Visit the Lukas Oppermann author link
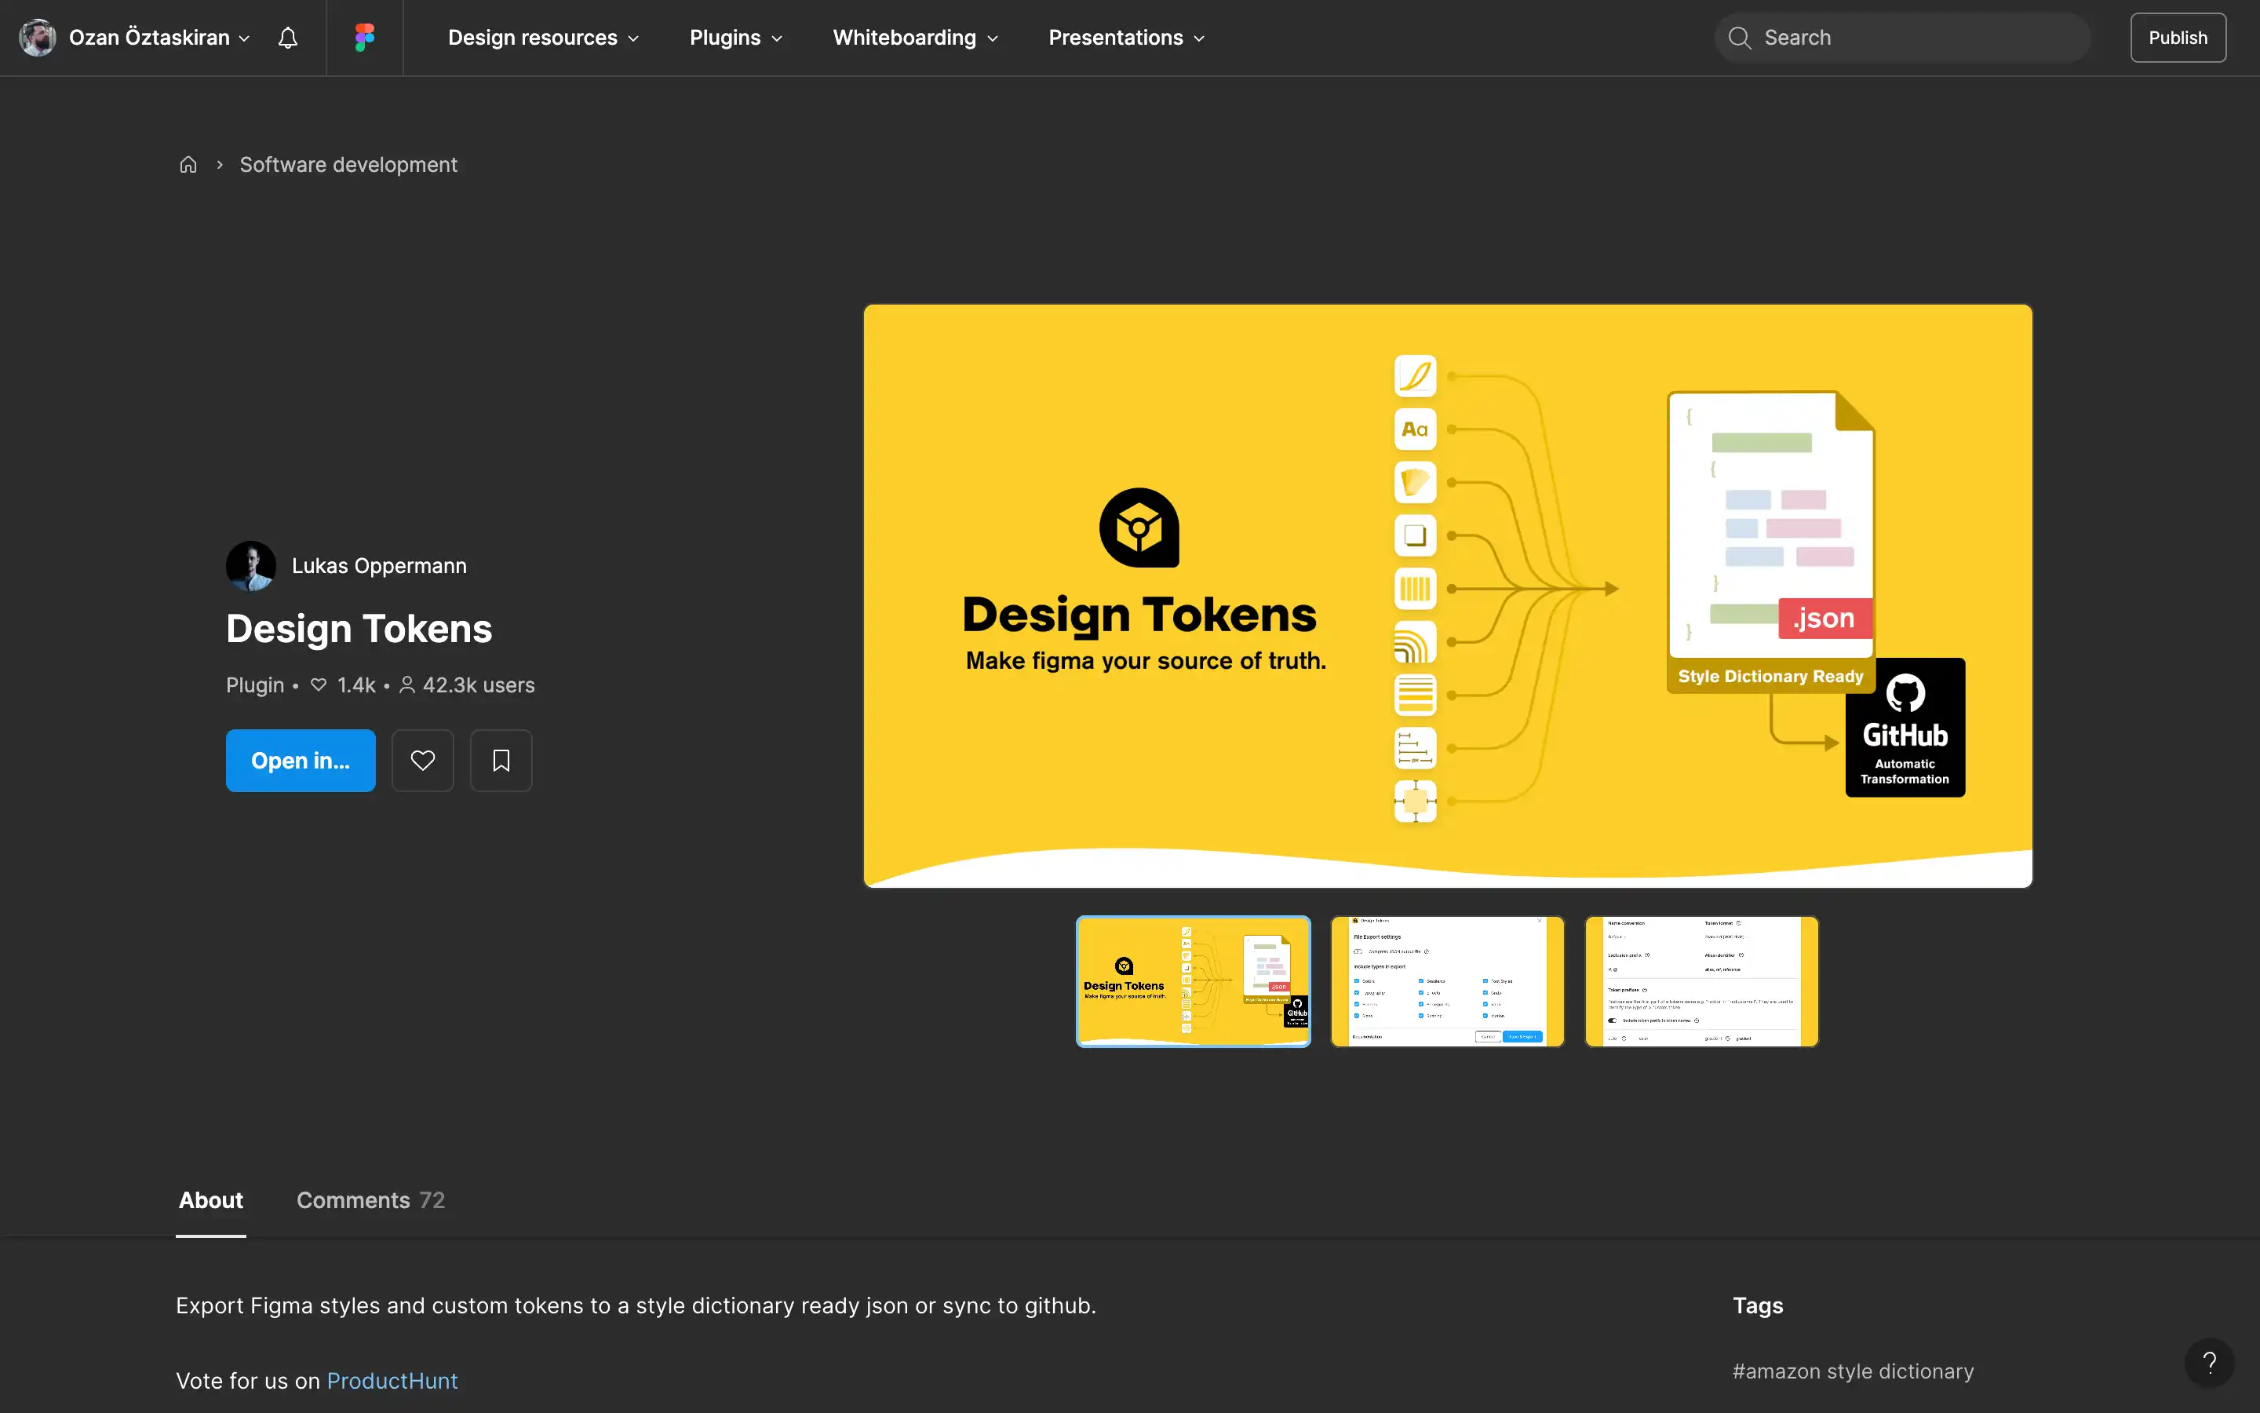2260x1413 pixels. (x=379, y=565)
